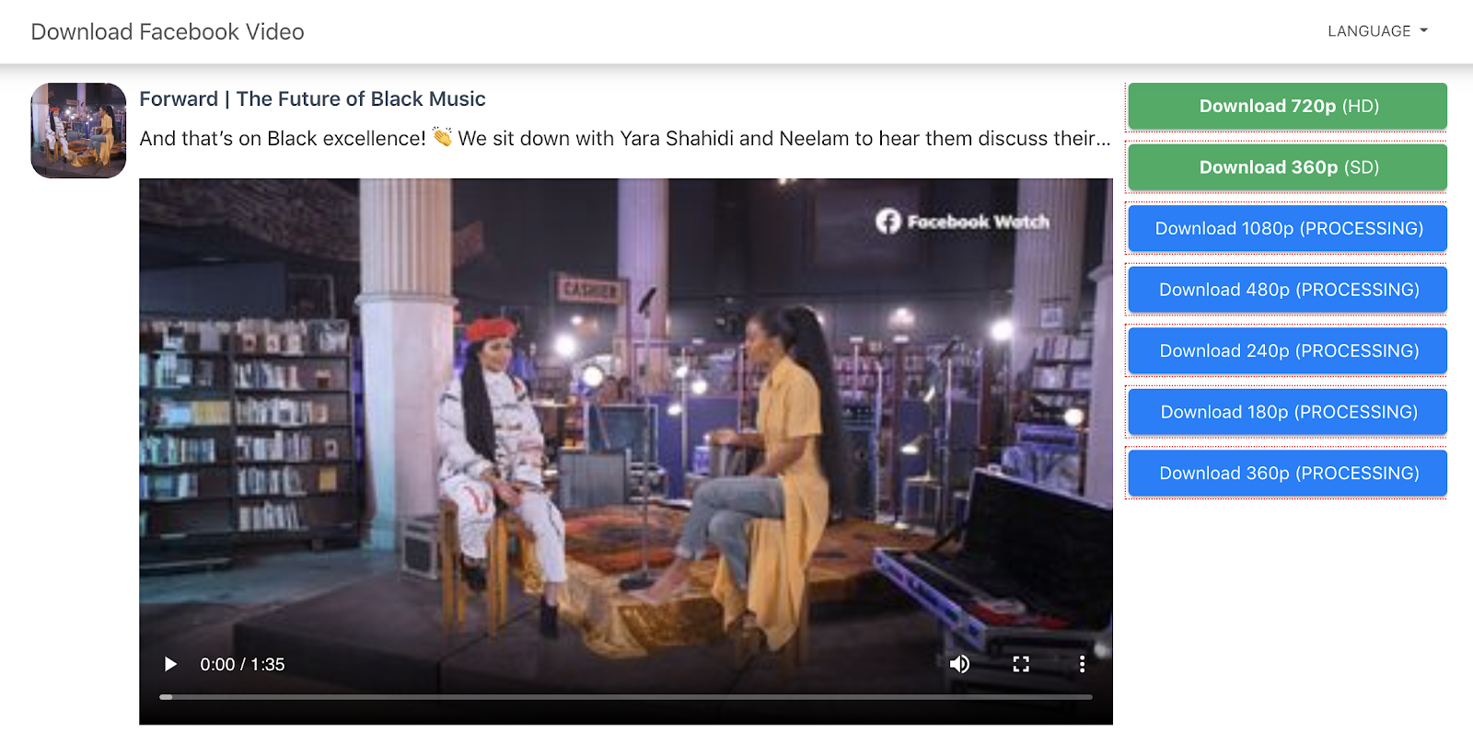Download the 720p (HD) video
Viewport: 1473px width, 743px height.
tap(1288, 106)
